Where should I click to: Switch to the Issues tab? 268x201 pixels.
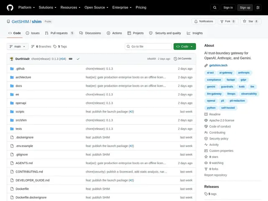click(33, 33)
